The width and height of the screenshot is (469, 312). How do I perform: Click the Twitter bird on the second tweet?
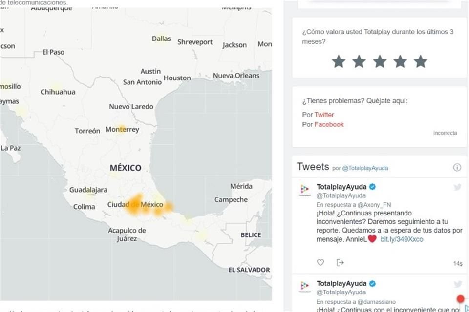tap(457, 283)
